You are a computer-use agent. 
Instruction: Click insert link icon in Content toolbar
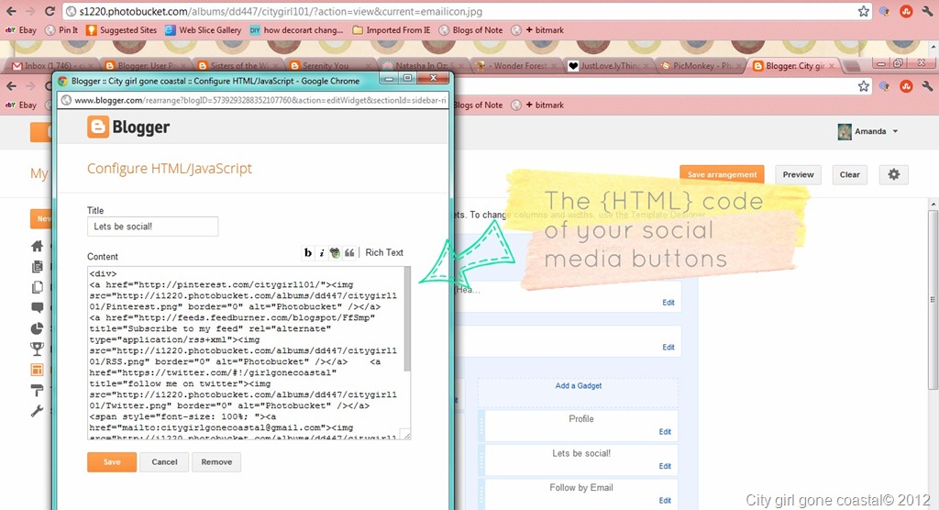pos(336,253)
